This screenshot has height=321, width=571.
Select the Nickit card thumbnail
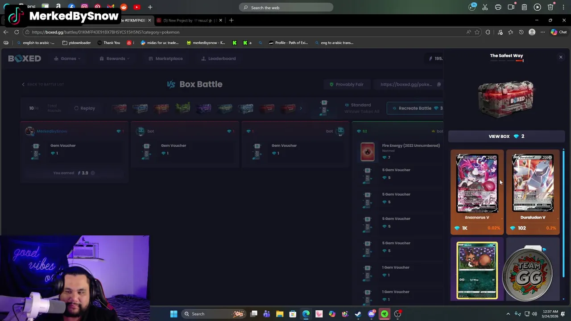(x=477, y=271)
